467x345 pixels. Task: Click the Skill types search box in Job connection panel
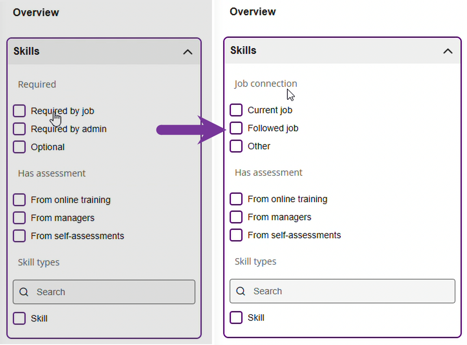tap(349, 291)
